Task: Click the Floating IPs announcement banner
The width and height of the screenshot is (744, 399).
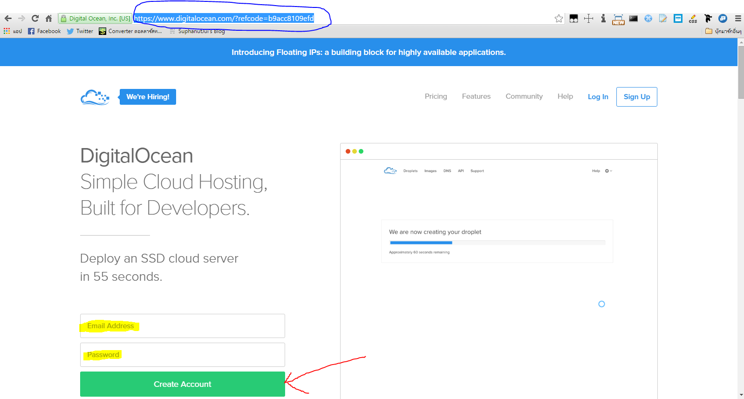Action: point(369,52)
